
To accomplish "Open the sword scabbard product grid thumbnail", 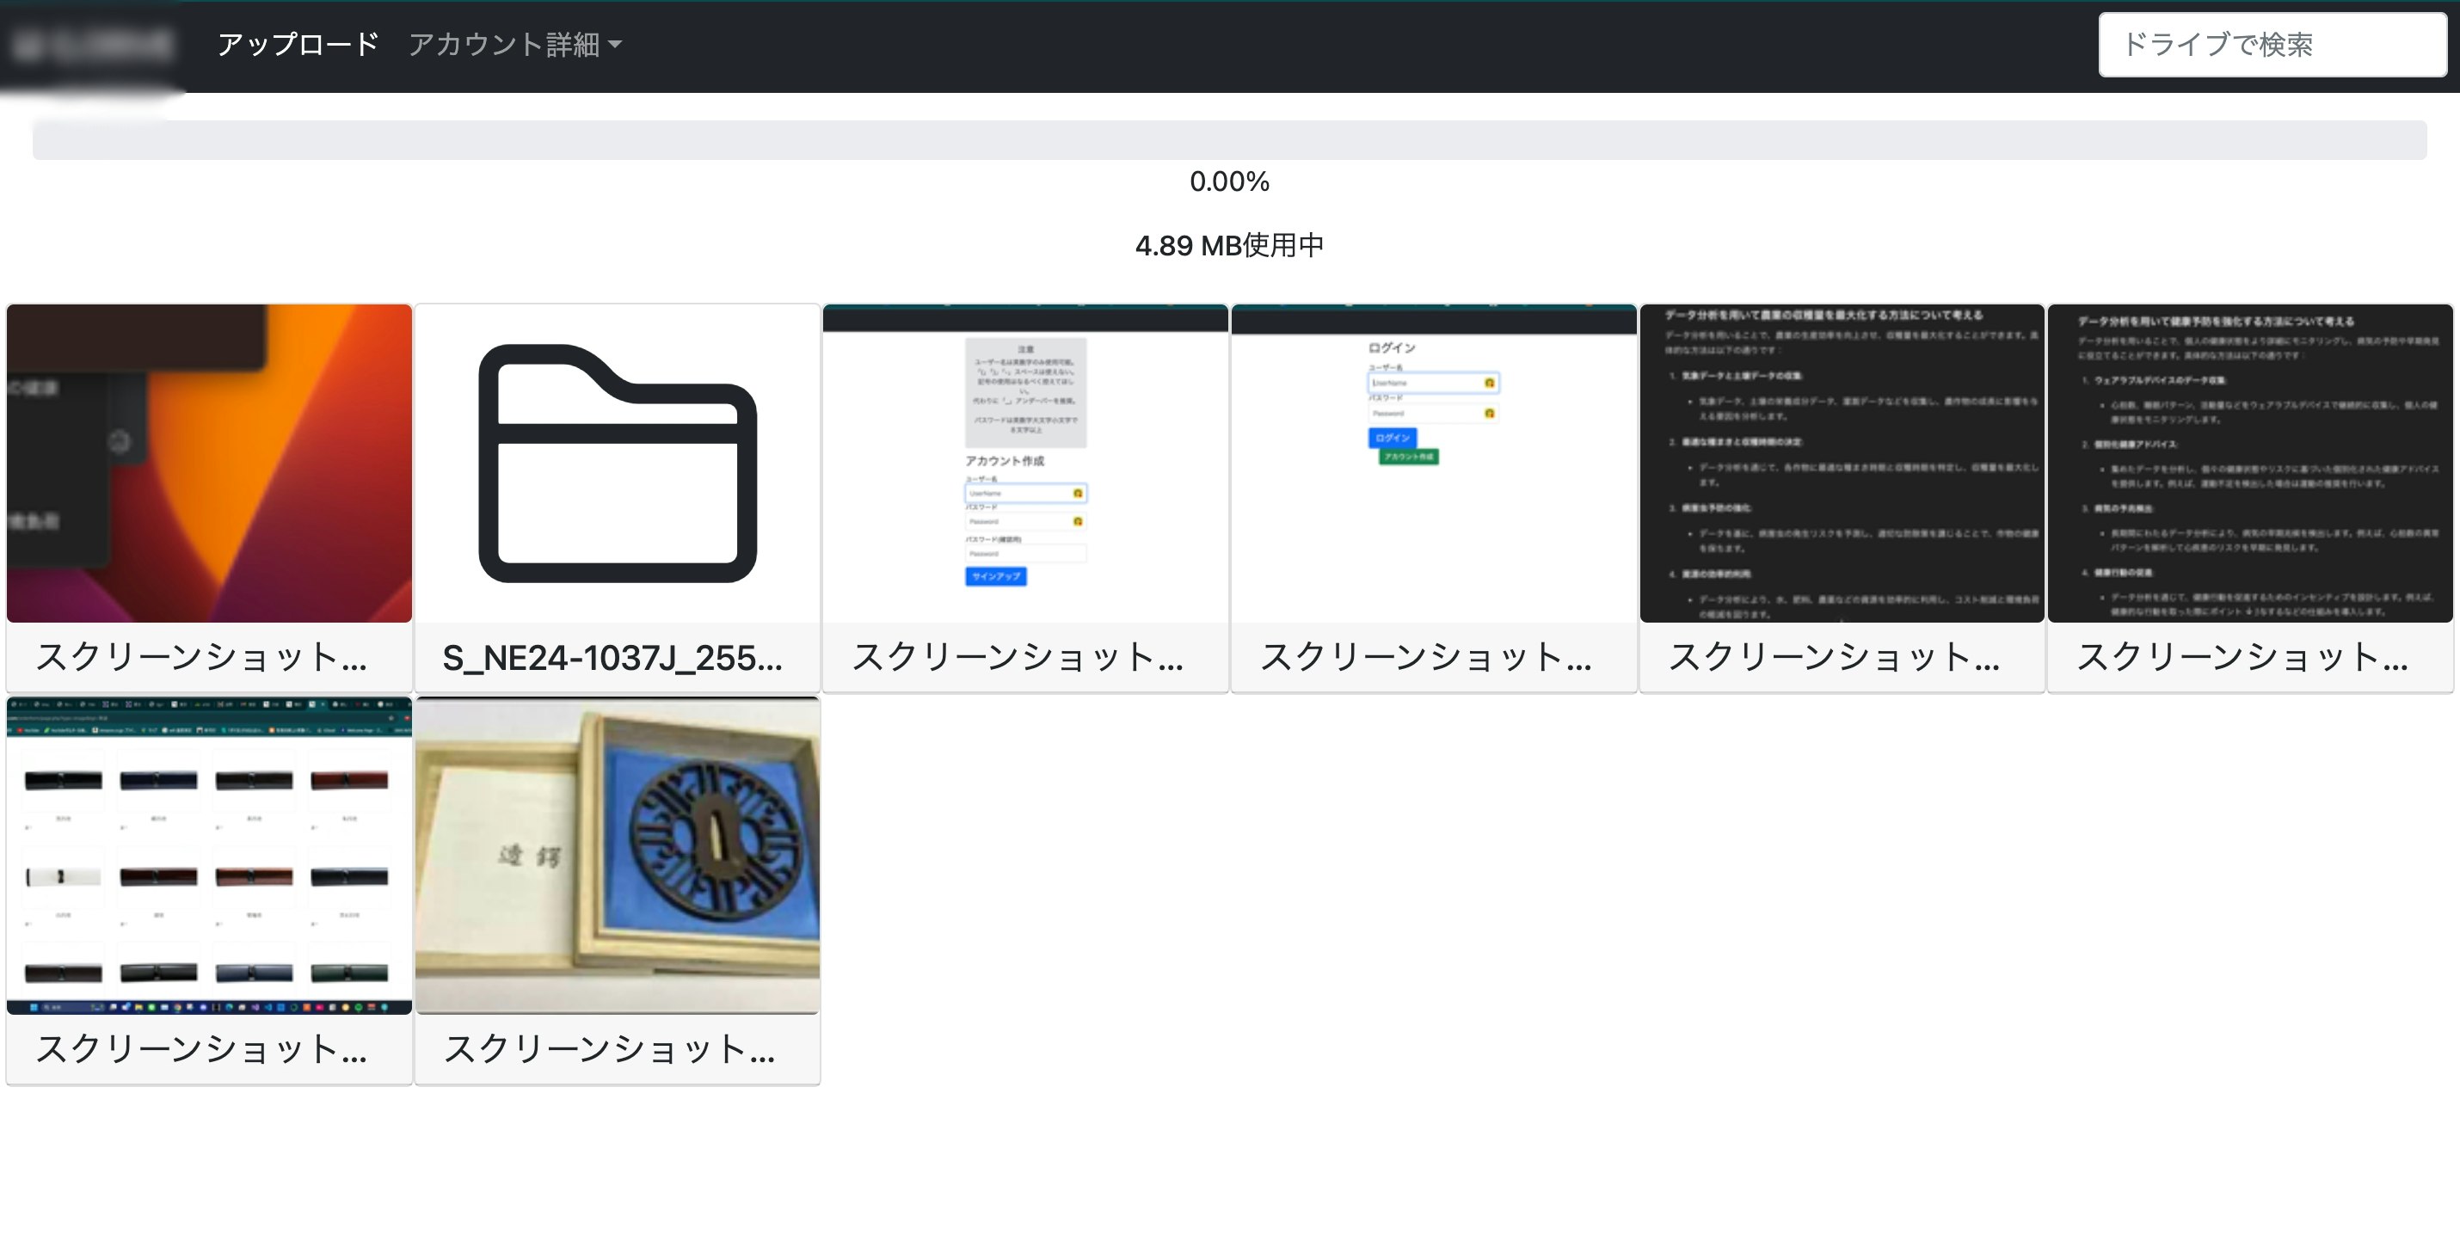I will click(209, 855).
